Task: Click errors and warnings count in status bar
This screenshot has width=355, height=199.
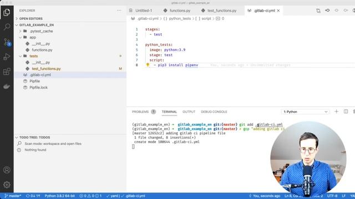Action: [90, 196]
